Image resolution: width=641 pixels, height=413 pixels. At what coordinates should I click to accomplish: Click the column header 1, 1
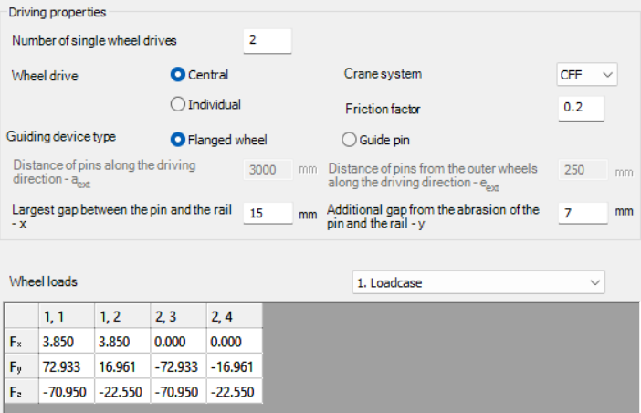click(65, 316)
